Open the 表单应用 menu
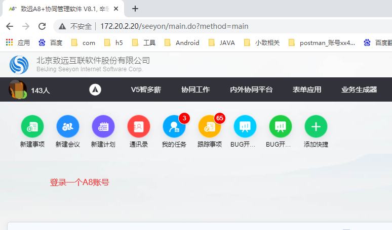Image resolution: width=392 pixels, height=230 pixels. tap(307, 89)
